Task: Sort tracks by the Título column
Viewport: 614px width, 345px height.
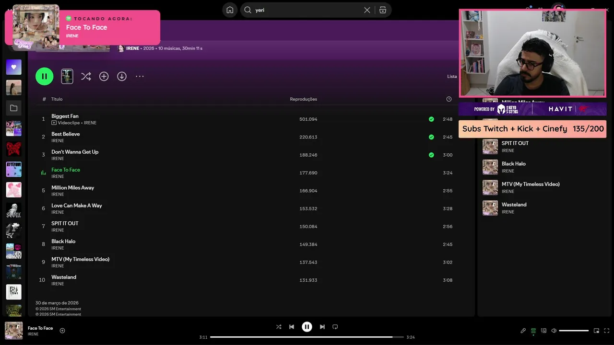Action: [57, 99]
